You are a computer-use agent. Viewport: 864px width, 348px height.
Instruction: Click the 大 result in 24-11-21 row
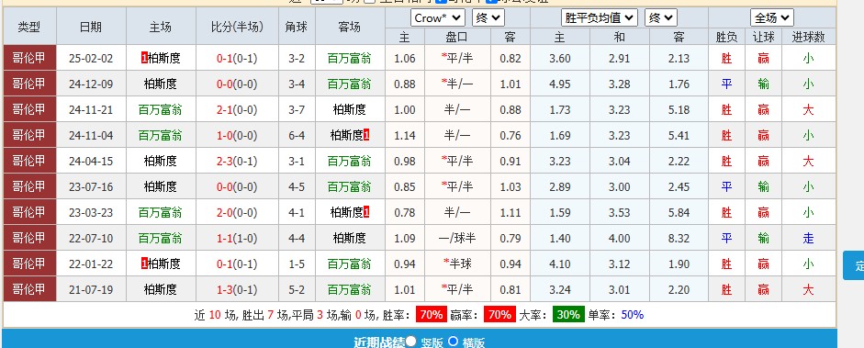pos(808,110)
